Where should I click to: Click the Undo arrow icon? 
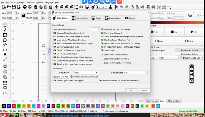[x=25, y=7]
